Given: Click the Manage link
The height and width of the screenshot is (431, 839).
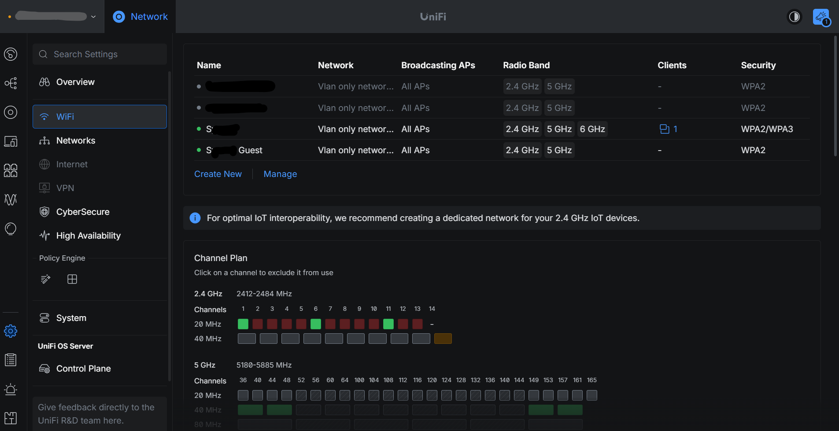Looking at the screenshot, I should click(x=280, y=174).
